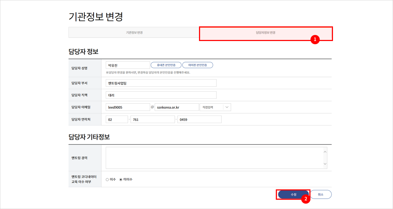
Task: Open the 담당자정보 변경 tab
Action: [265, 32]
